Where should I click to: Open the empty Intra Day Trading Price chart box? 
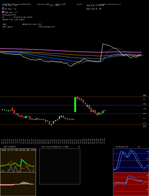click(x=60, y=166)
